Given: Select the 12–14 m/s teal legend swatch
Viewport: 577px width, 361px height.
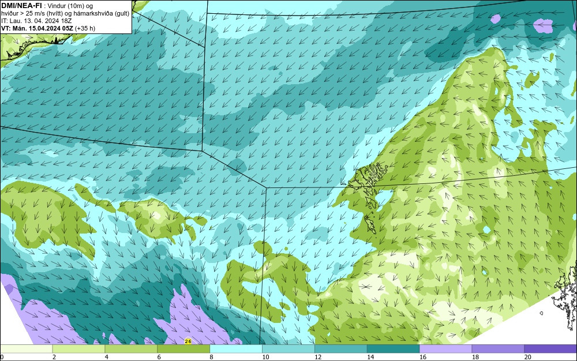Looking at the screenshot, I should click(x=341, y=349).
